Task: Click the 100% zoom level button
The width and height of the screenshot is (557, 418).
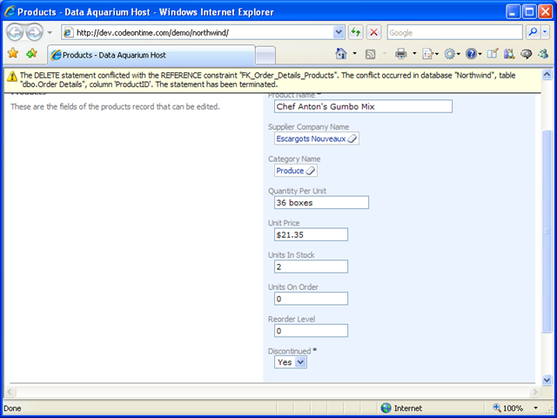Action: pyautogui.click(x=508, y=408)
